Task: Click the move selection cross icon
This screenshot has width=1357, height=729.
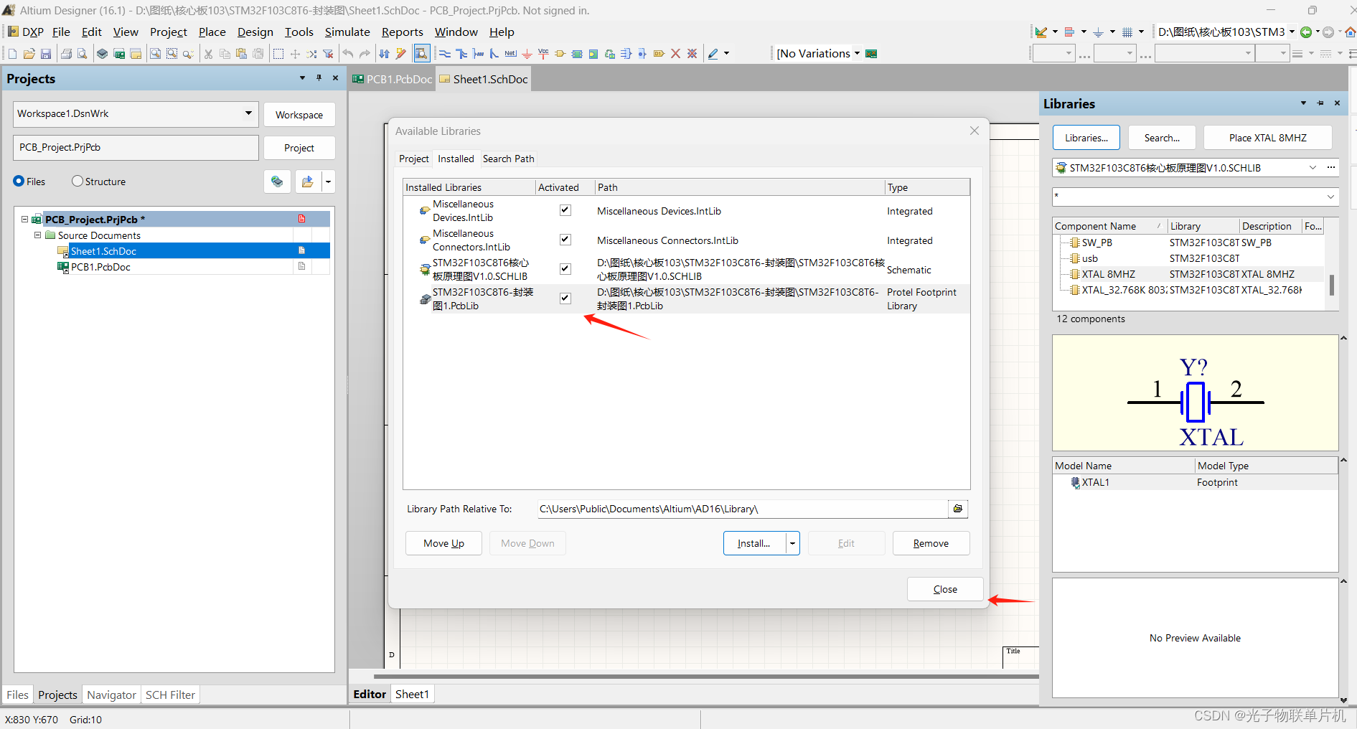Action: click(x=295, y=54)
